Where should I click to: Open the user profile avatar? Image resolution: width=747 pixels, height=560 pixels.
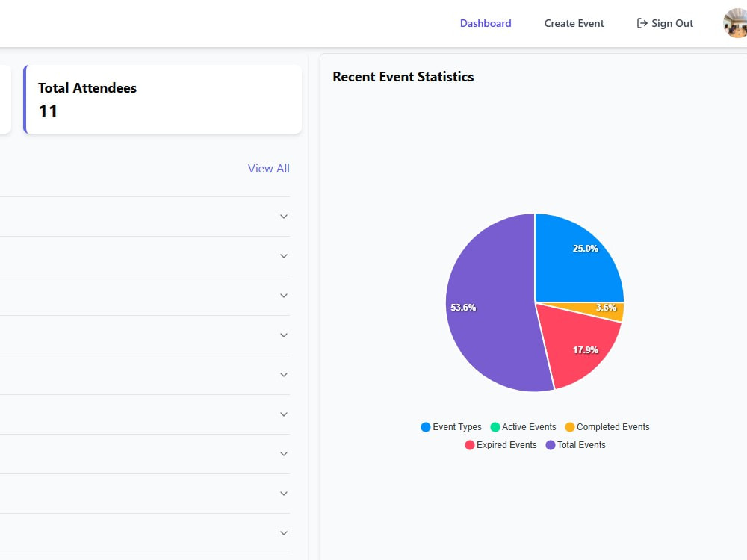click(x=735, y=23)
